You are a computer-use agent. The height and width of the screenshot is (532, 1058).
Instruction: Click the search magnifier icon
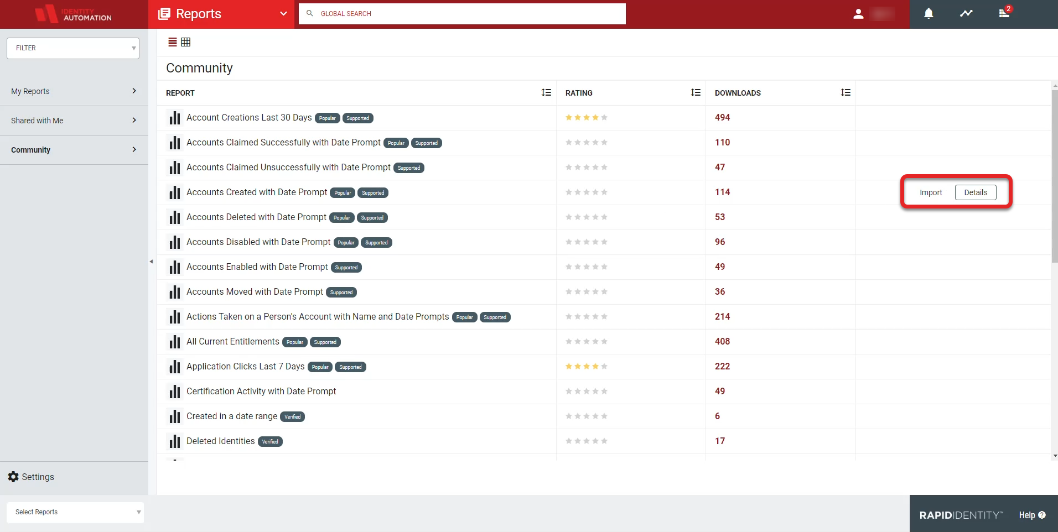pos(310,13)
